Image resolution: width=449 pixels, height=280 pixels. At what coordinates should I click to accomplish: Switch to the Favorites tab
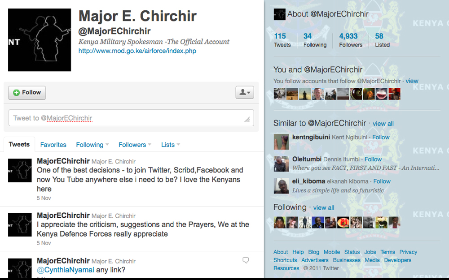53,145
